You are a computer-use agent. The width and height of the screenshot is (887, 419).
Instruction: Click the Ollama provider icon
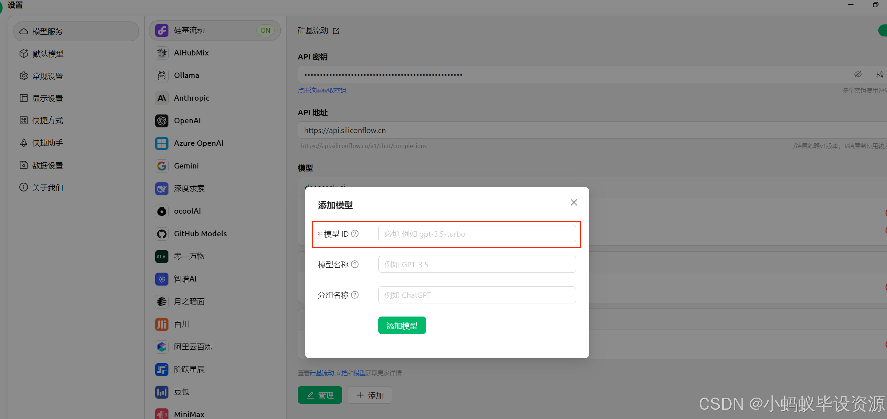click(x=162, y=75)
